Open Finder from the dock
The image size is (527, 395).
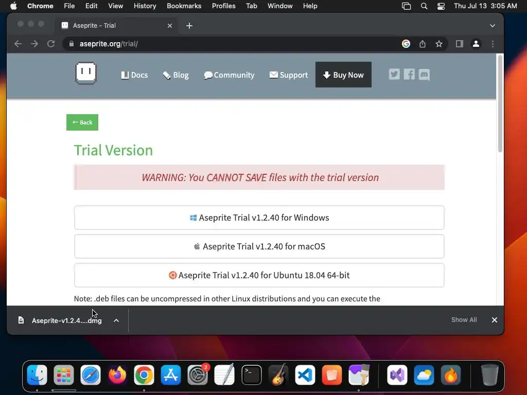(37, 374)
